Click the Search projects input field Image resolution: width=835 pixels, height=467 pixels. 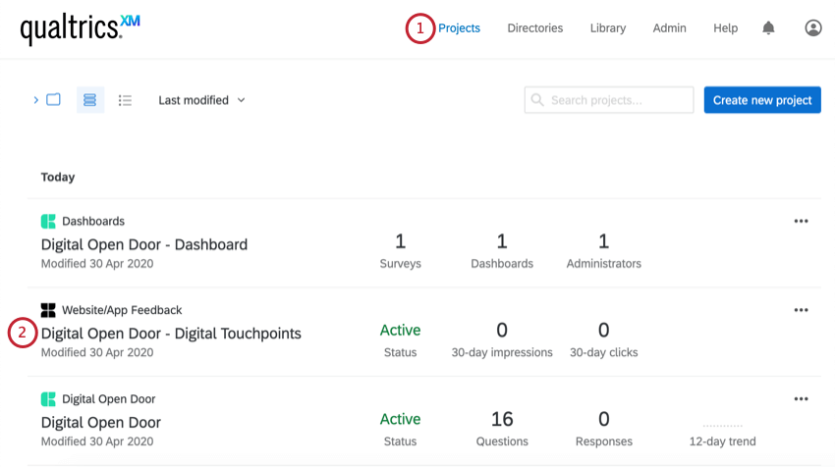(619, 100)
